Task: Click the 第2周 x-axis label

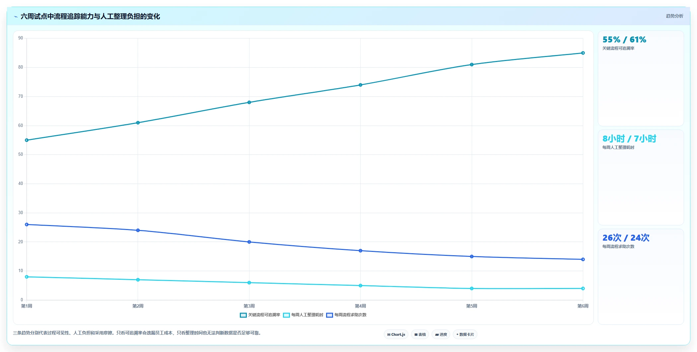Action: point(138,306)
